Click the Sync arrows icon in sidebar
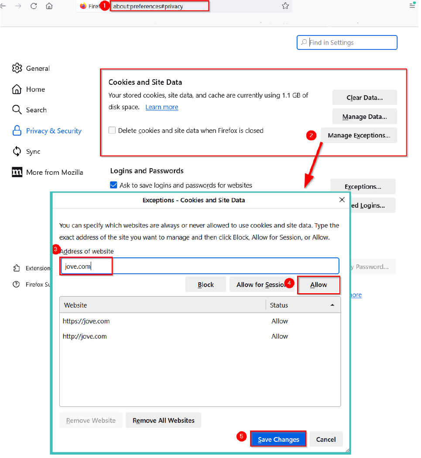The image size is (421, 458). (17, 151)
